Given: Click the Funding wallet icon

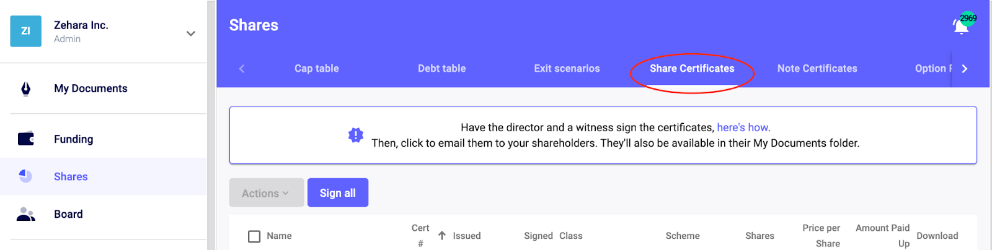Looking at the screenshot, I should click(x=26, y=139).
